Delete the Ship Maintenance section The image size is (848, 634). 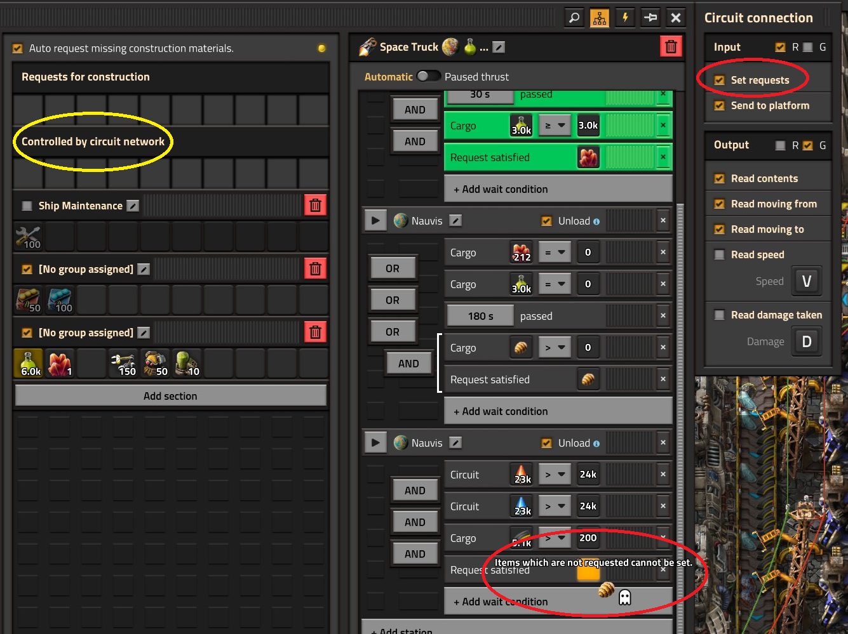coord(315,206)
